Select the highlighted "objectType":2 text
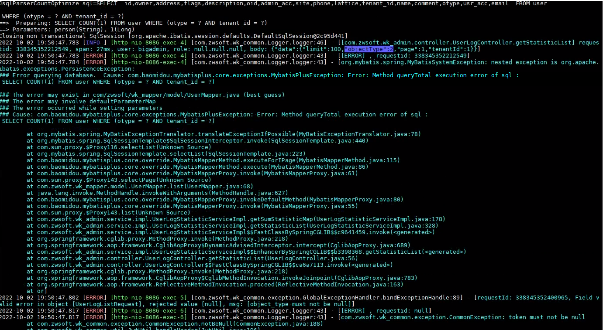This screenshot has height=330, width=603. [368, 49]
